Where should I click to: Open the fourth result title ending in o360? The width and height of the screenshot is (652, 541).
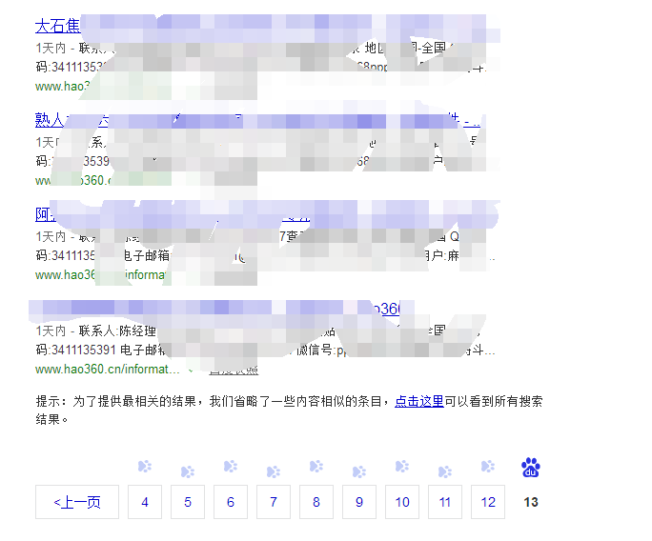point(387,309)
